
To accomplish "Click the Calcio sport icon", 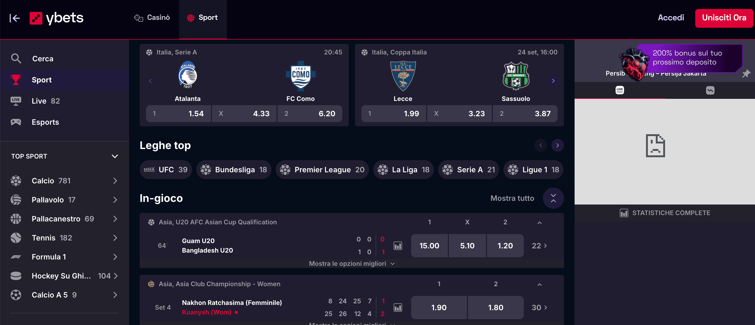I will click(16, 180).
